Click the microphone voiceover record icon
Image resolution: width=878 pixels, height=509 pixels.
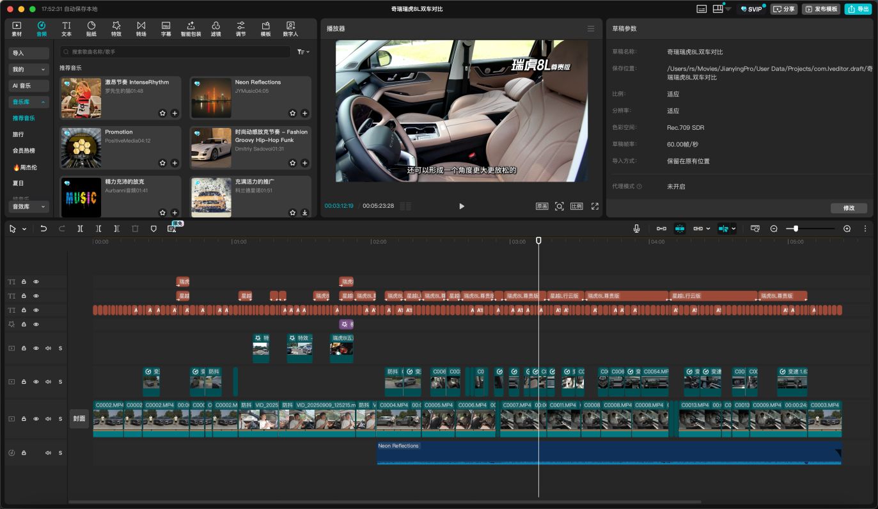point(636,228)
